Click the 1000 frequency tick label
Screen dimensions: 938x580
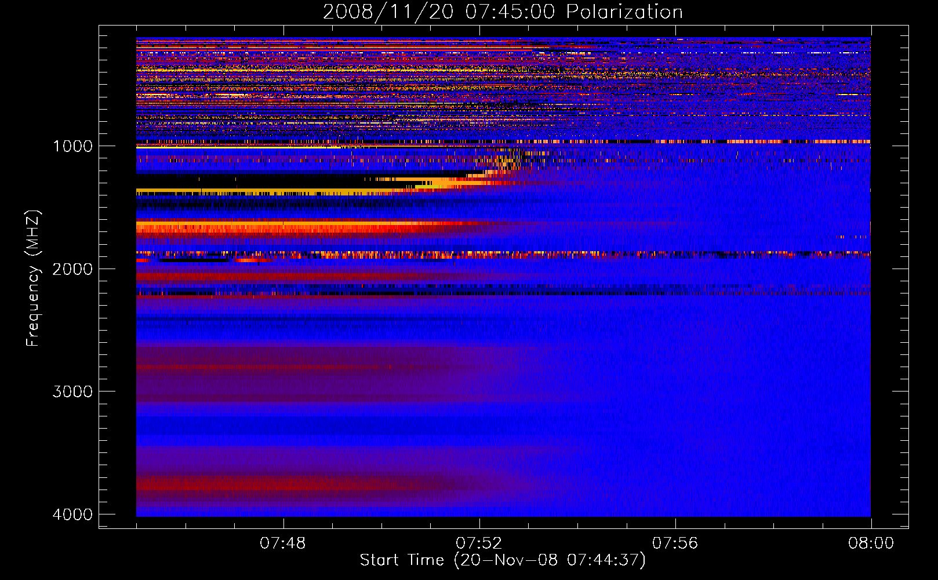coord(72,146)
